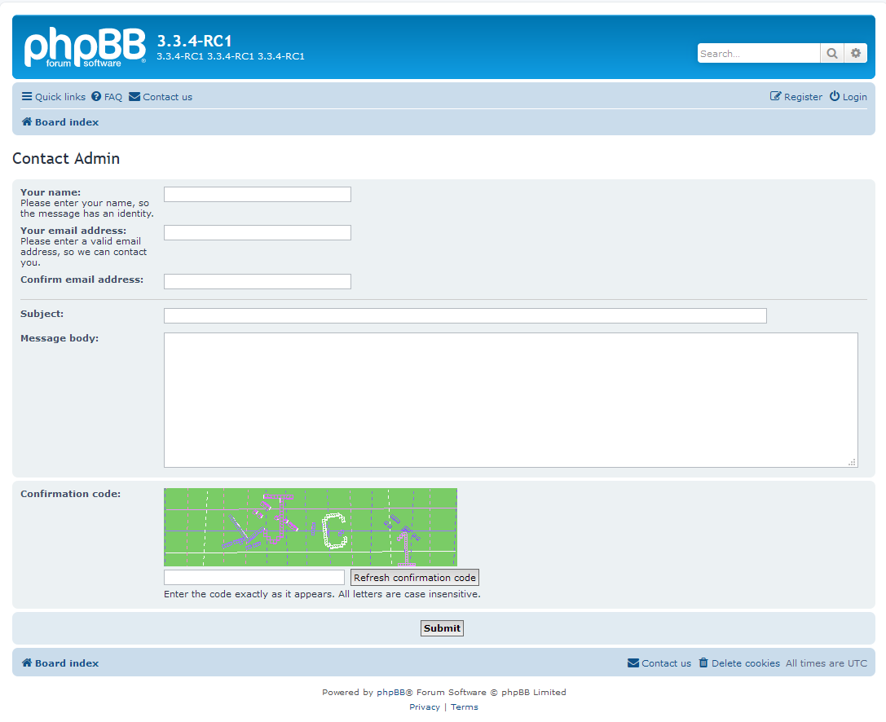This screenshot has width=886, height=722.
Task: Click the phpBB forum software logo
Action: click(85, 48)
